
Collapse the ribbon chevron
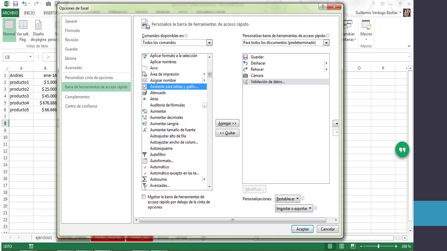pos(409,46)
